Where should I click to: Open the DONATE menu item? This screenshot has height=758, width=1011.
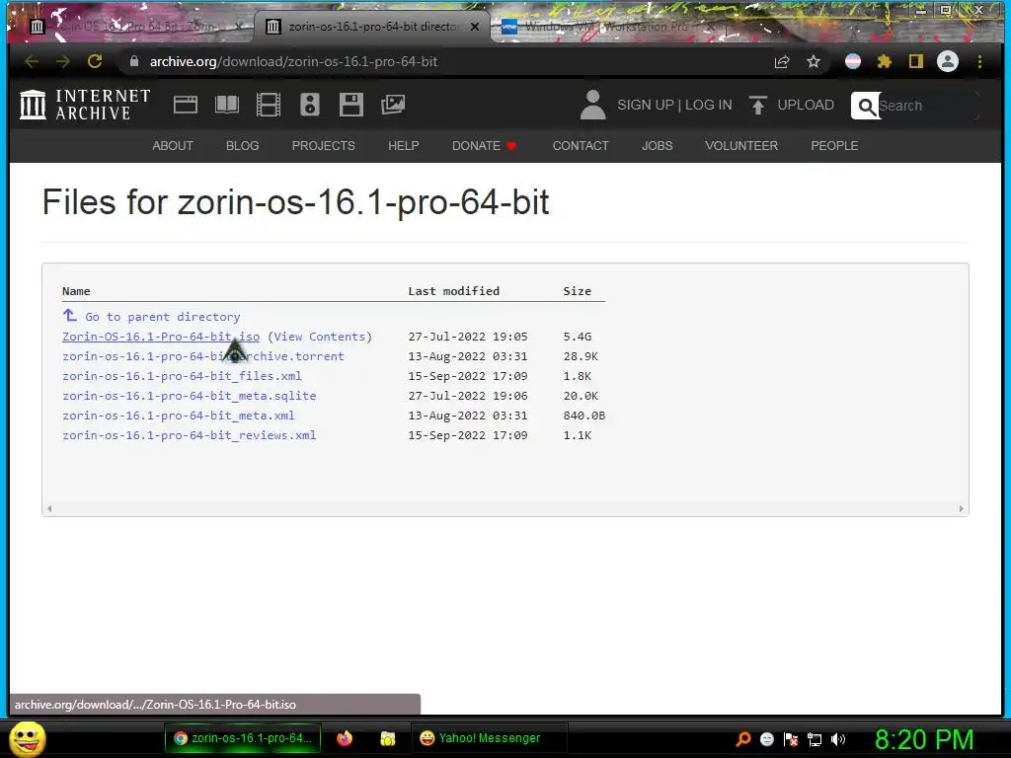click(484, 146)
